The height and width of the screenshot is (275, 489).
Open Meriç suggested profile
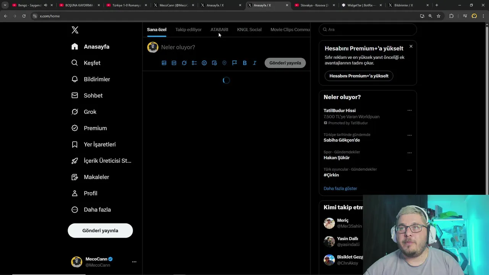coord(343,220)
